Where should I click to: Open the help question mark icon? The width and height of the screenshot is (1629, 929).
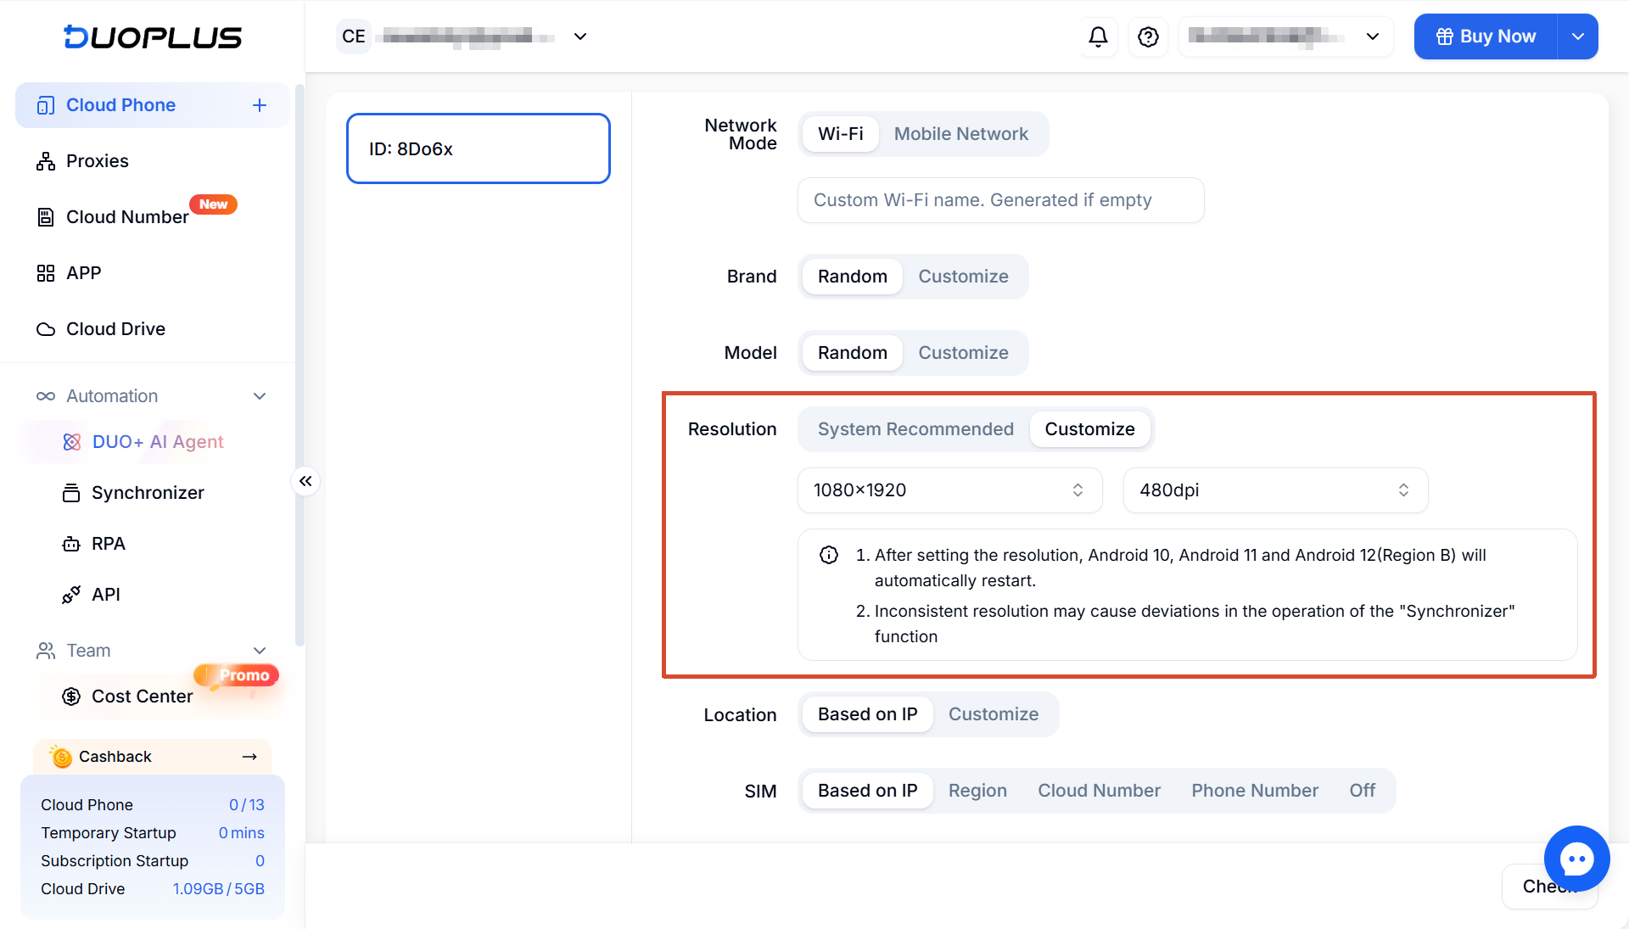click(1148, 36)
